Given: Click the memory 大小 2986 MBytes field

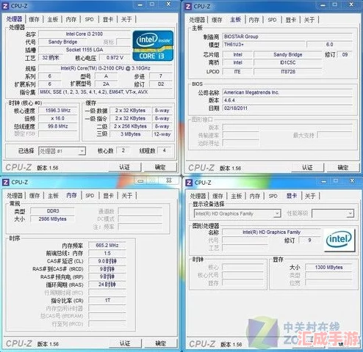Looking at the screenshot, I should tap(52, 219).
